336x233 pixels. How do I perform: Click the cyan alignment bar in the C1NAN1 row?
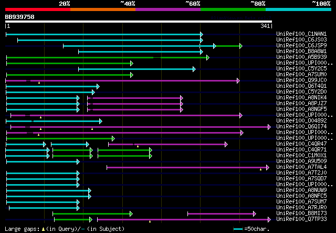[104, 34]
